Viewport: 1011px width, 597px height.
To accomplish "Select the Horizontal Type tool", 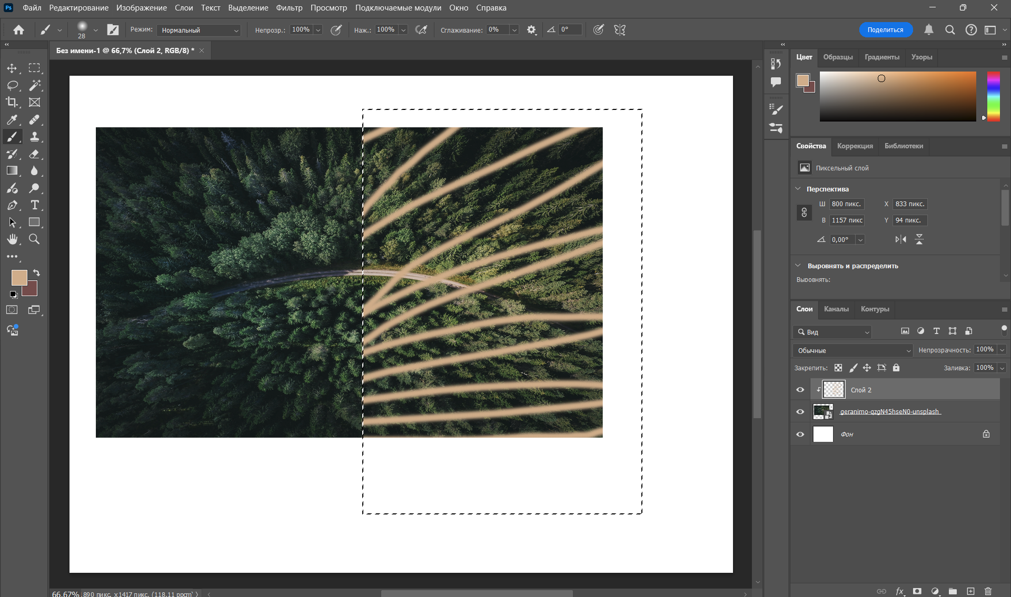I will (x=34, y=205).
